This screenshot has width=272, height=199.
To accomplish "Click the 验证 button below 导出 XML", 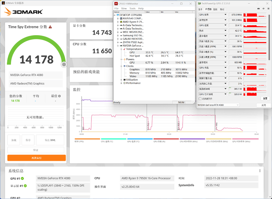I will click(x=36, y=150).
